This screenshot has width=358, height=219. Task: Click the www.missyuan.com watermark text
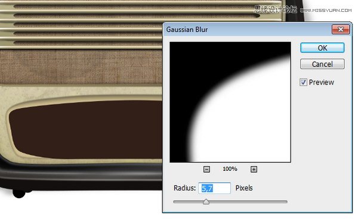click(x=326, y=10)
